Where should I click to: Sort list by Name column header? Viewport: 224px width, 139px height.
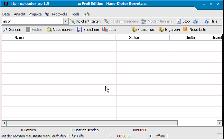coord(19,38)
